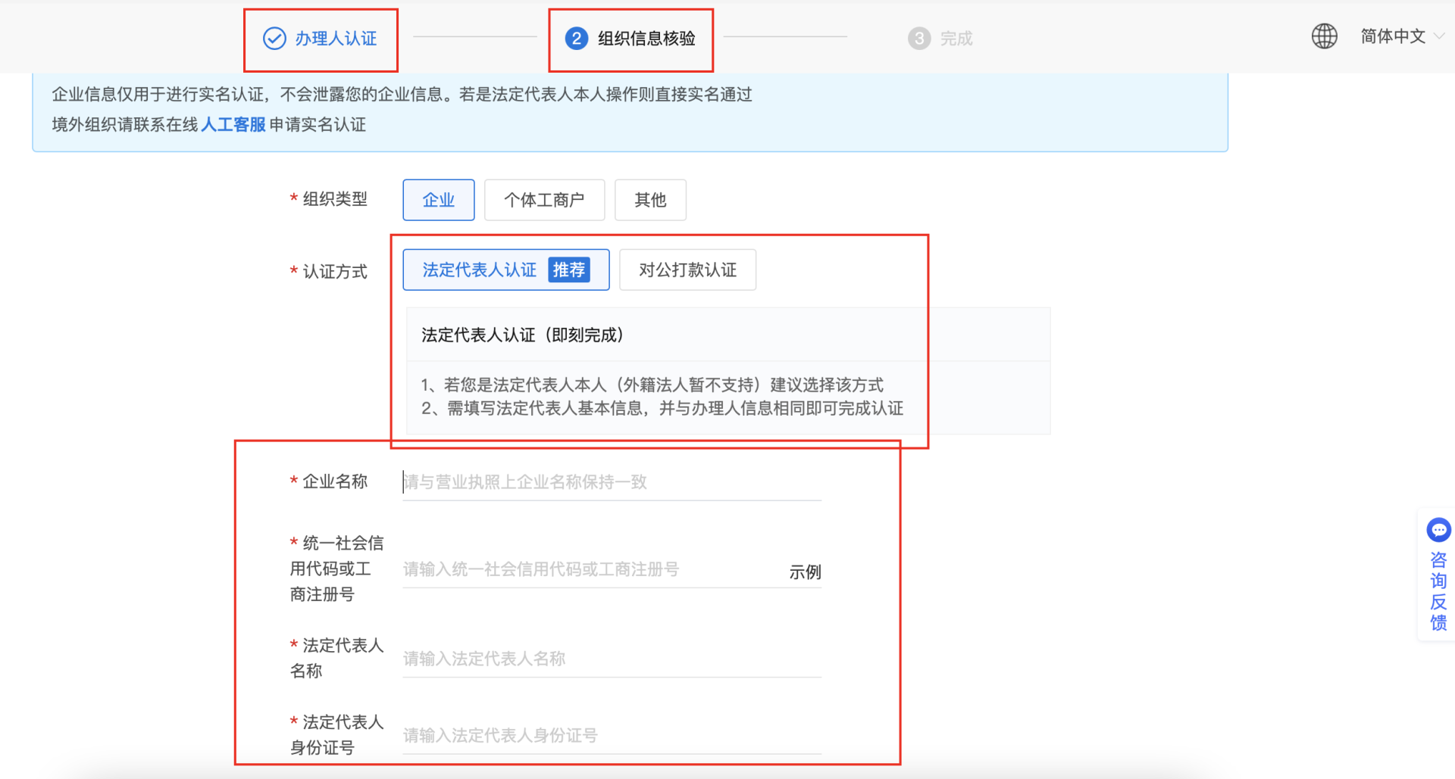
Task: Go to 组织信息核验 step
Action: coord(646,39)
